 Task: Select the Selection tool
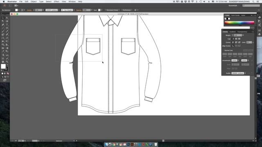(x=3, y=18)
